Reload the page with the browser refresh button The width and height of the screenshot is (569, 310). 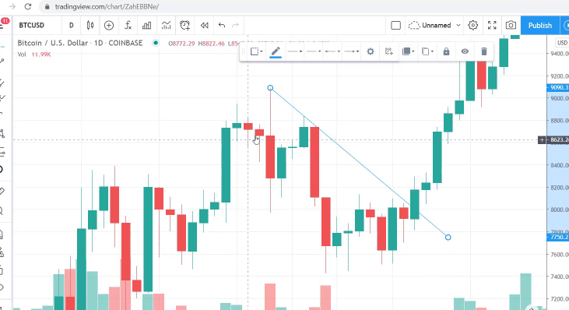[28, 6]
